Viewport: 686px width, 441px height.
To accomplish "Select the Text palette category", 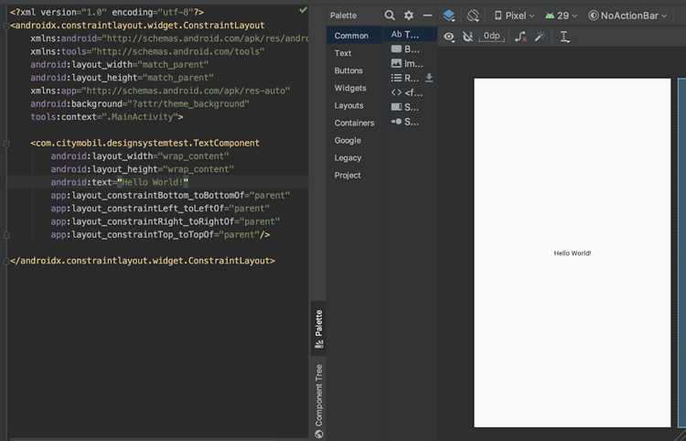I will tap(353, 53).
